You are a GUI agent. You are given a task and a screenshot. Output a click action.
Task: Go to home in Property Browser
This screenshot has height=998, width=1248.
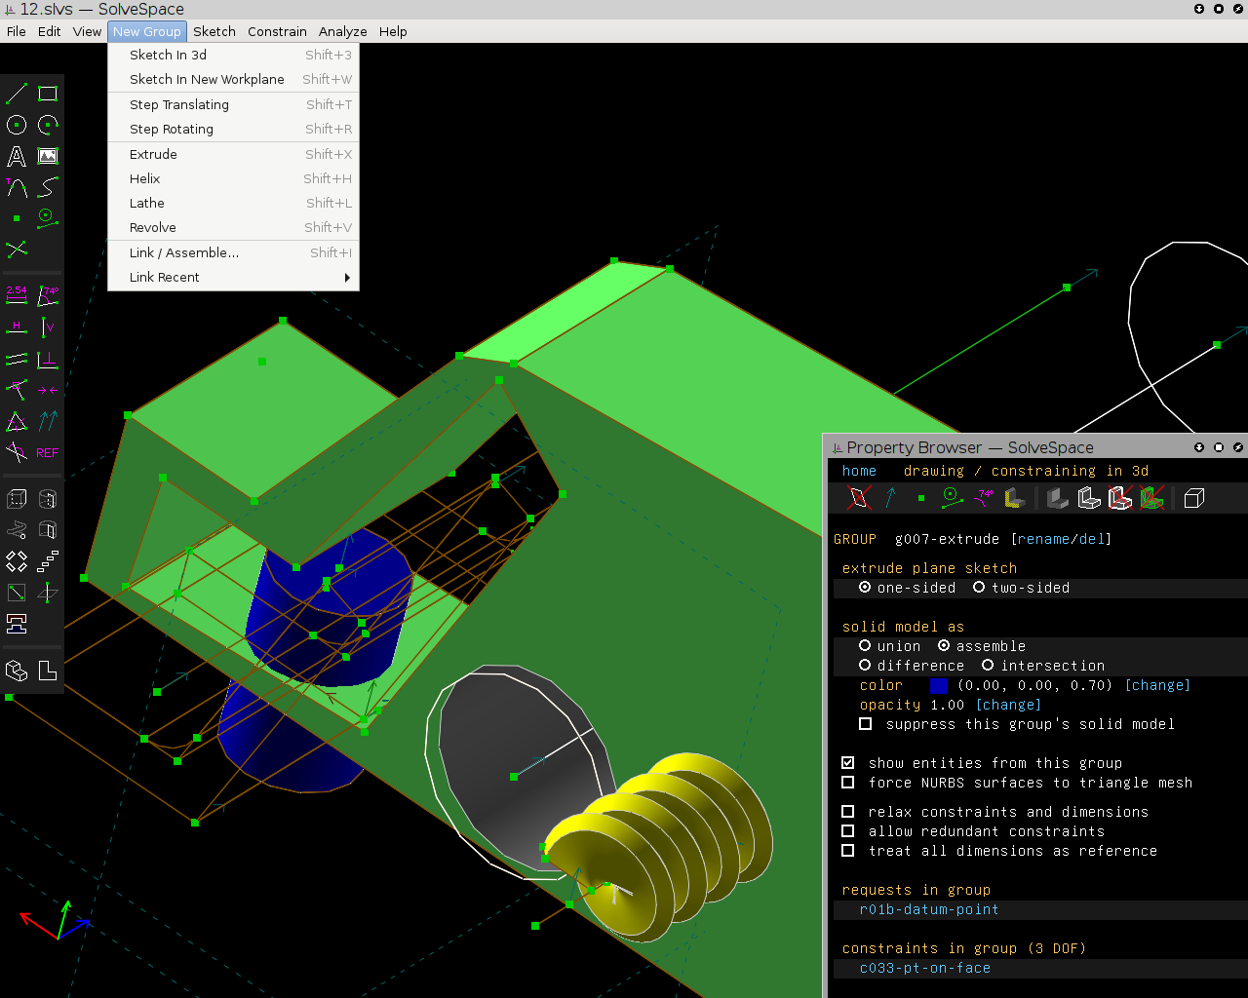(x=859, y=471)
